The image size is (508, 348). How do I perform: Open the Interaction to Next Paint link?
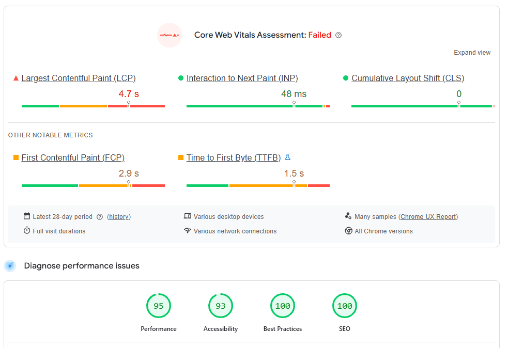point(242,78)
